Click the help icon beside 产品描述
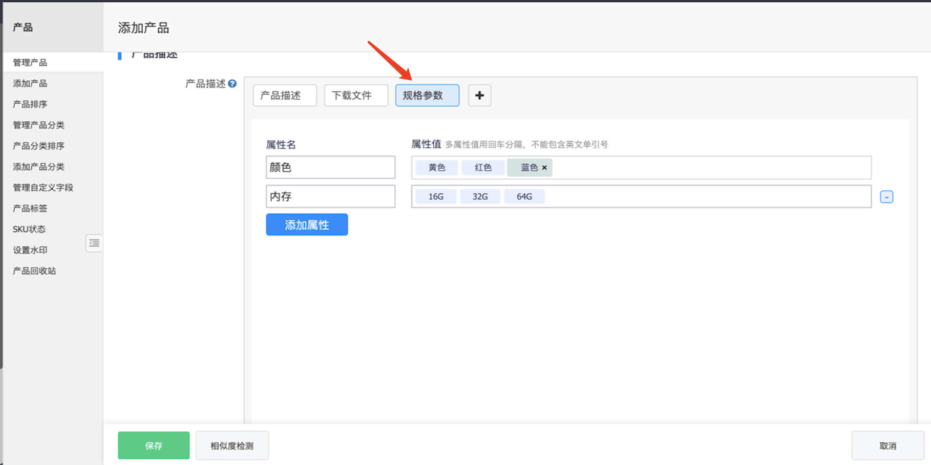Screen dimensions: 931x465 (232, 83)
